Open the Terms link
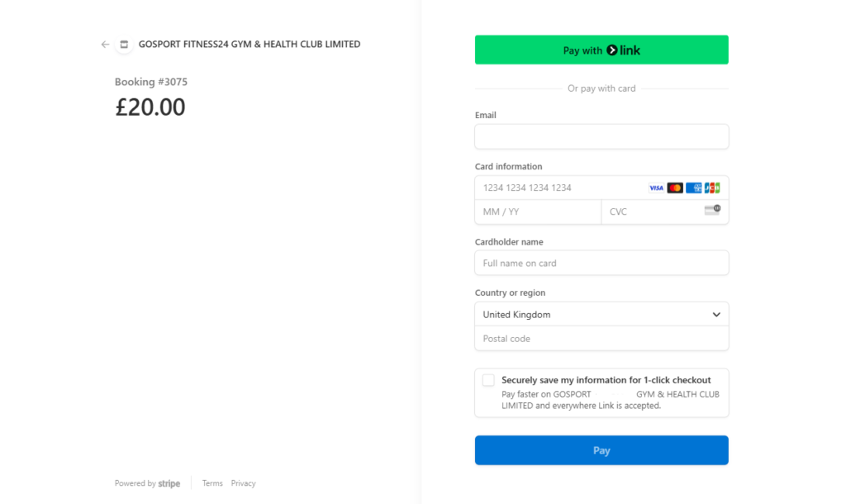 point(212,483)
